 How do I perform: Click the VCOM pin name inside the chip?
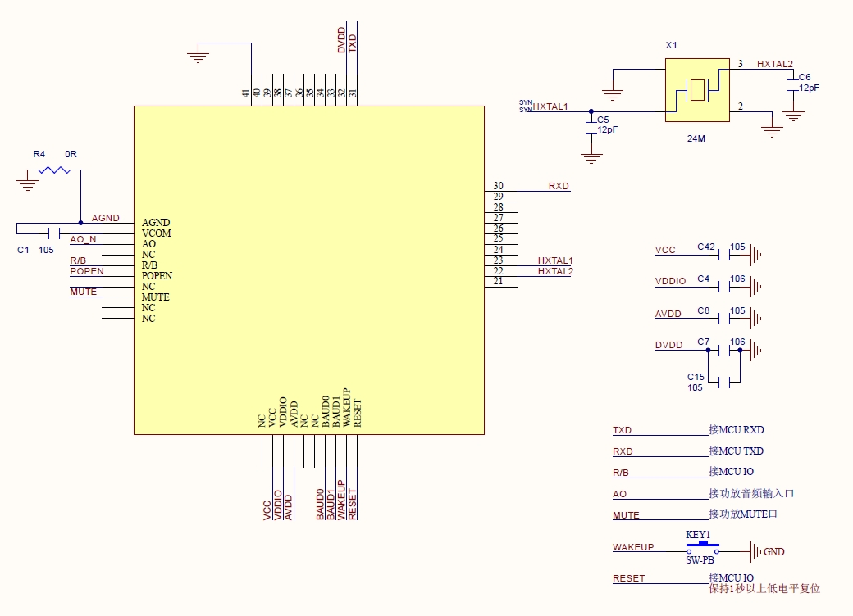[x=156, y=233]
